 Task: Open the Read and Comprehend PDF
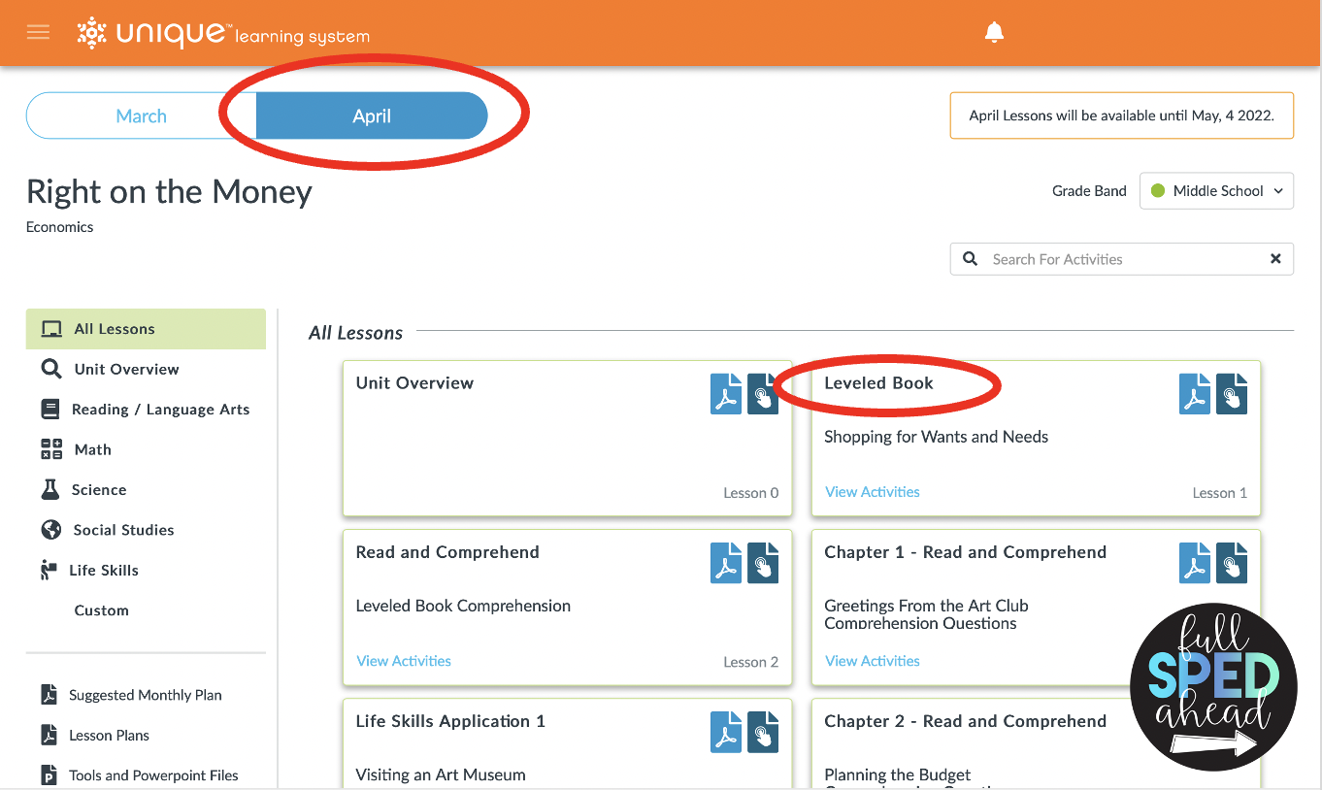pyautogui.click(x=725, y=563)
